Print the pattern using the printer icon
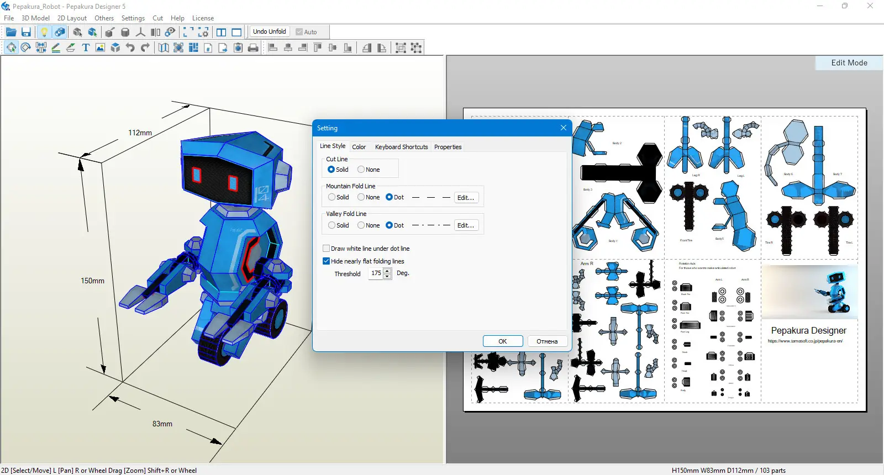 point(253,47)
